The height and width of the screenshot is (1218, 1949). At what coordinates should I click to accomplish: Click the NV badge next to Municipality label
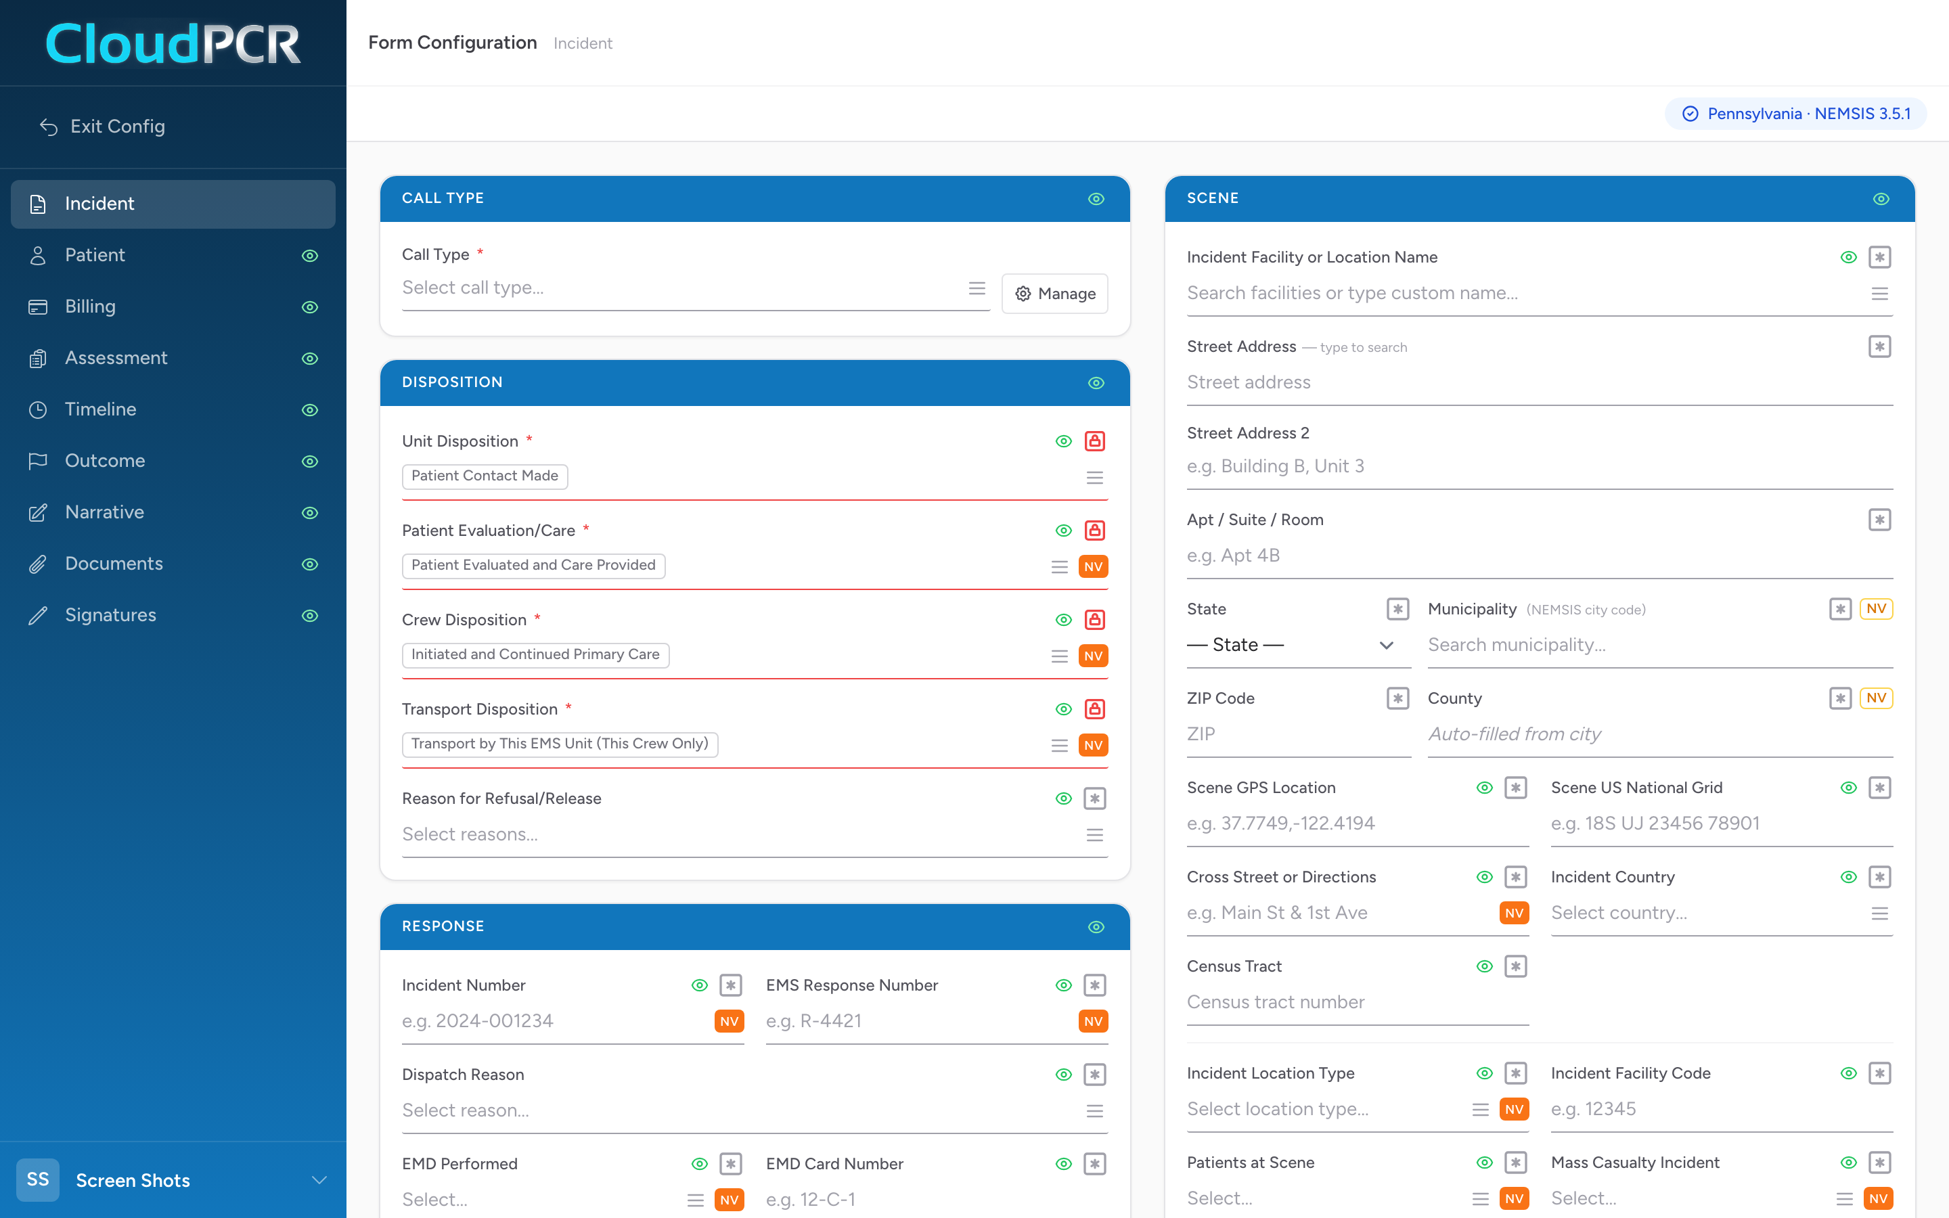[x=1877, y=609]
